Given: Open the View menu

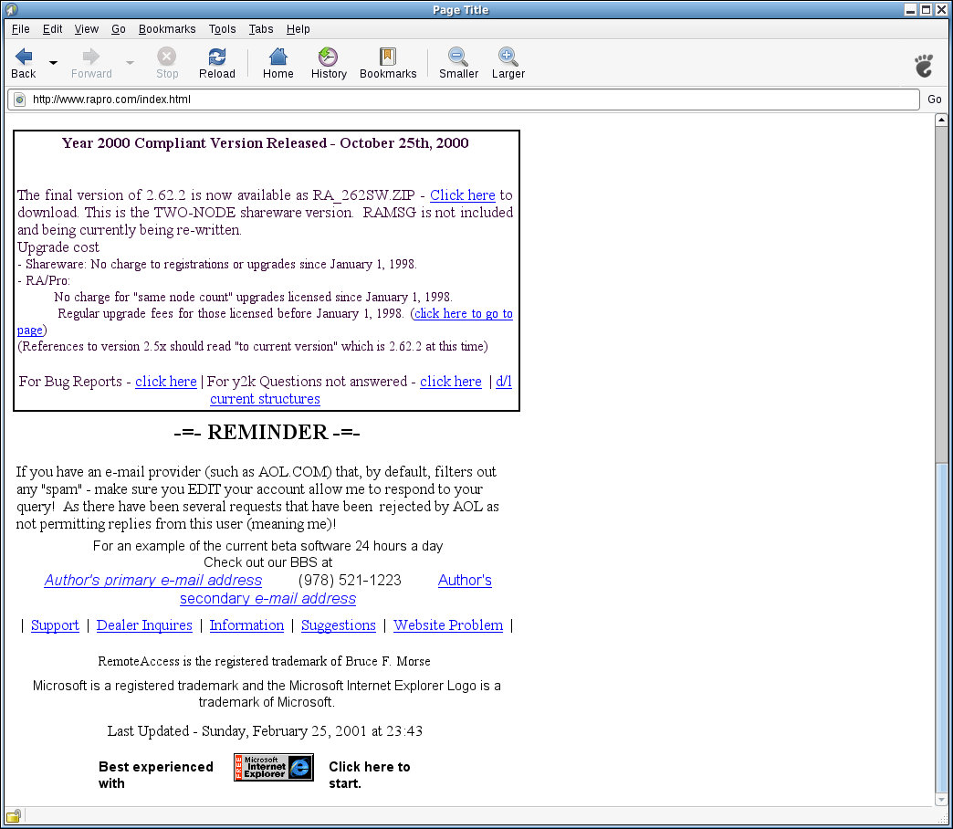Looking at the screenshot, I should (87, 29).
